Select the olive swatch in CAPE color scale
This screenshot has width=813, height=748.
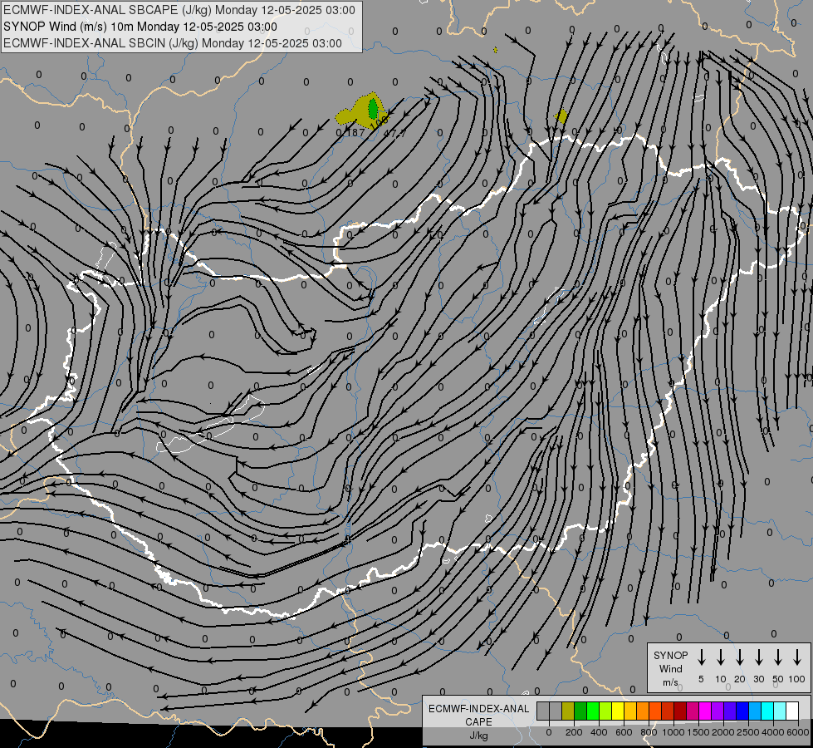568,711
